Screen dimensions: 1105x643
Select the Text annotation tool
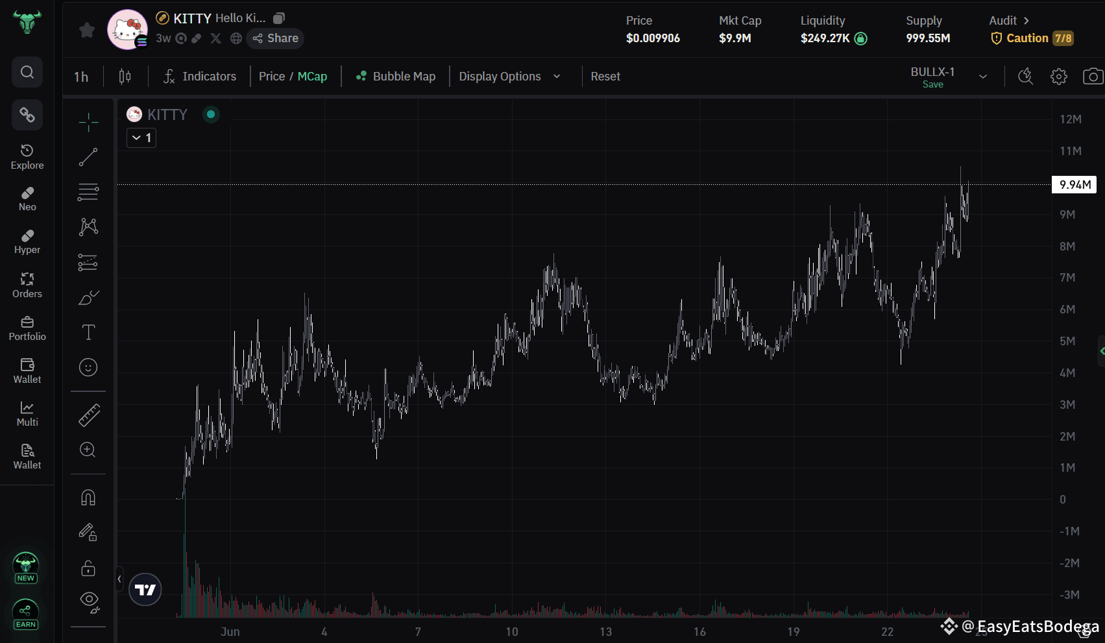88,332
